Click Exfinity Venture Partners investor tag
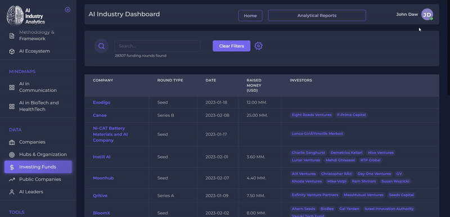450x217 pixels. tap(315, 195)
